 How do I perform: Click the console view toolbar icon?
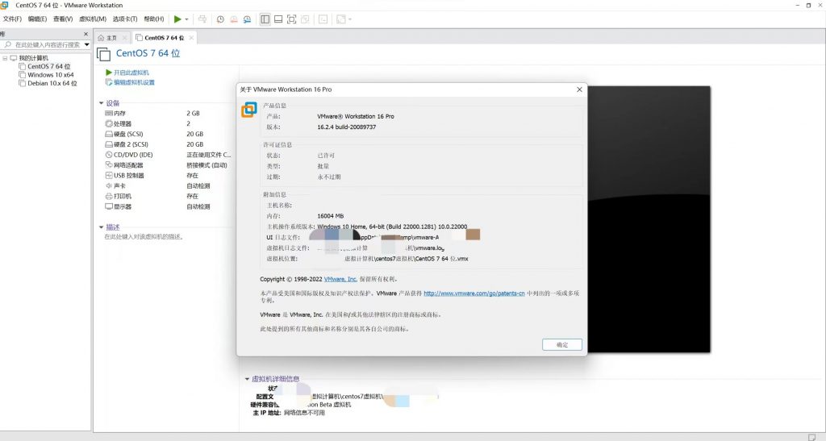pyautogui.click(x=323, y=19)
